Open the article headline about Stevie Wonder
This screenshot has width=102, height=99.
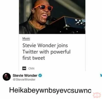click(46, 52)
